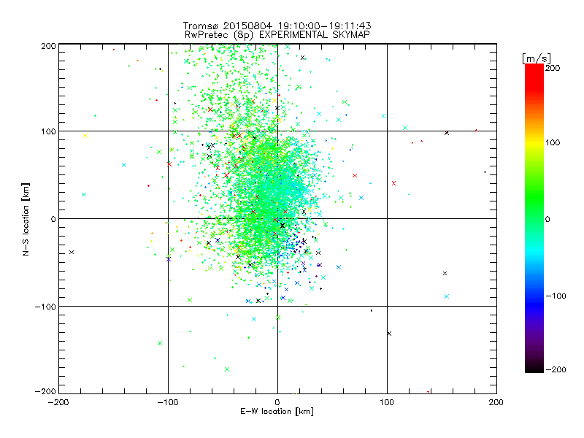Click the colorbar label '-100'

(556, 296)
